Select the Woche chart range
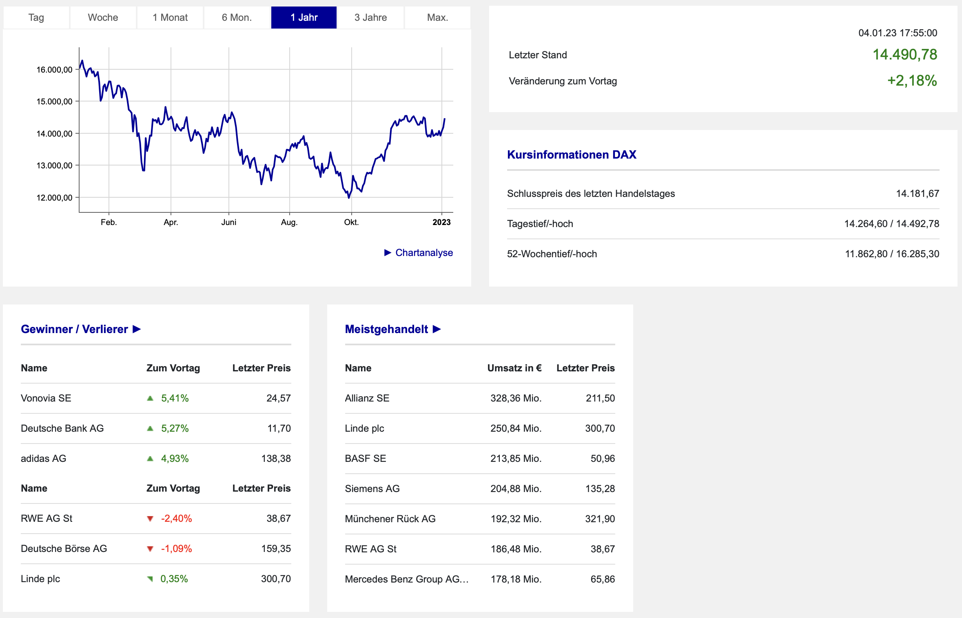 pyautogui.click(x=103, y=18)
